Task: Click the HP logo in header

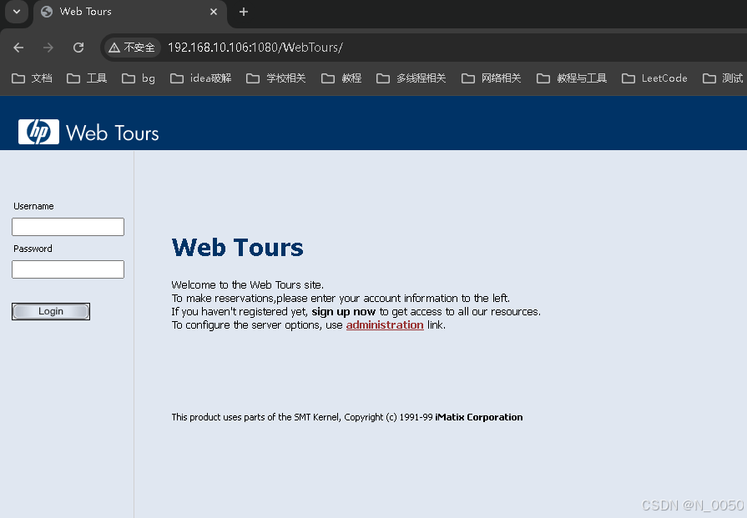Action: point(38,132)
